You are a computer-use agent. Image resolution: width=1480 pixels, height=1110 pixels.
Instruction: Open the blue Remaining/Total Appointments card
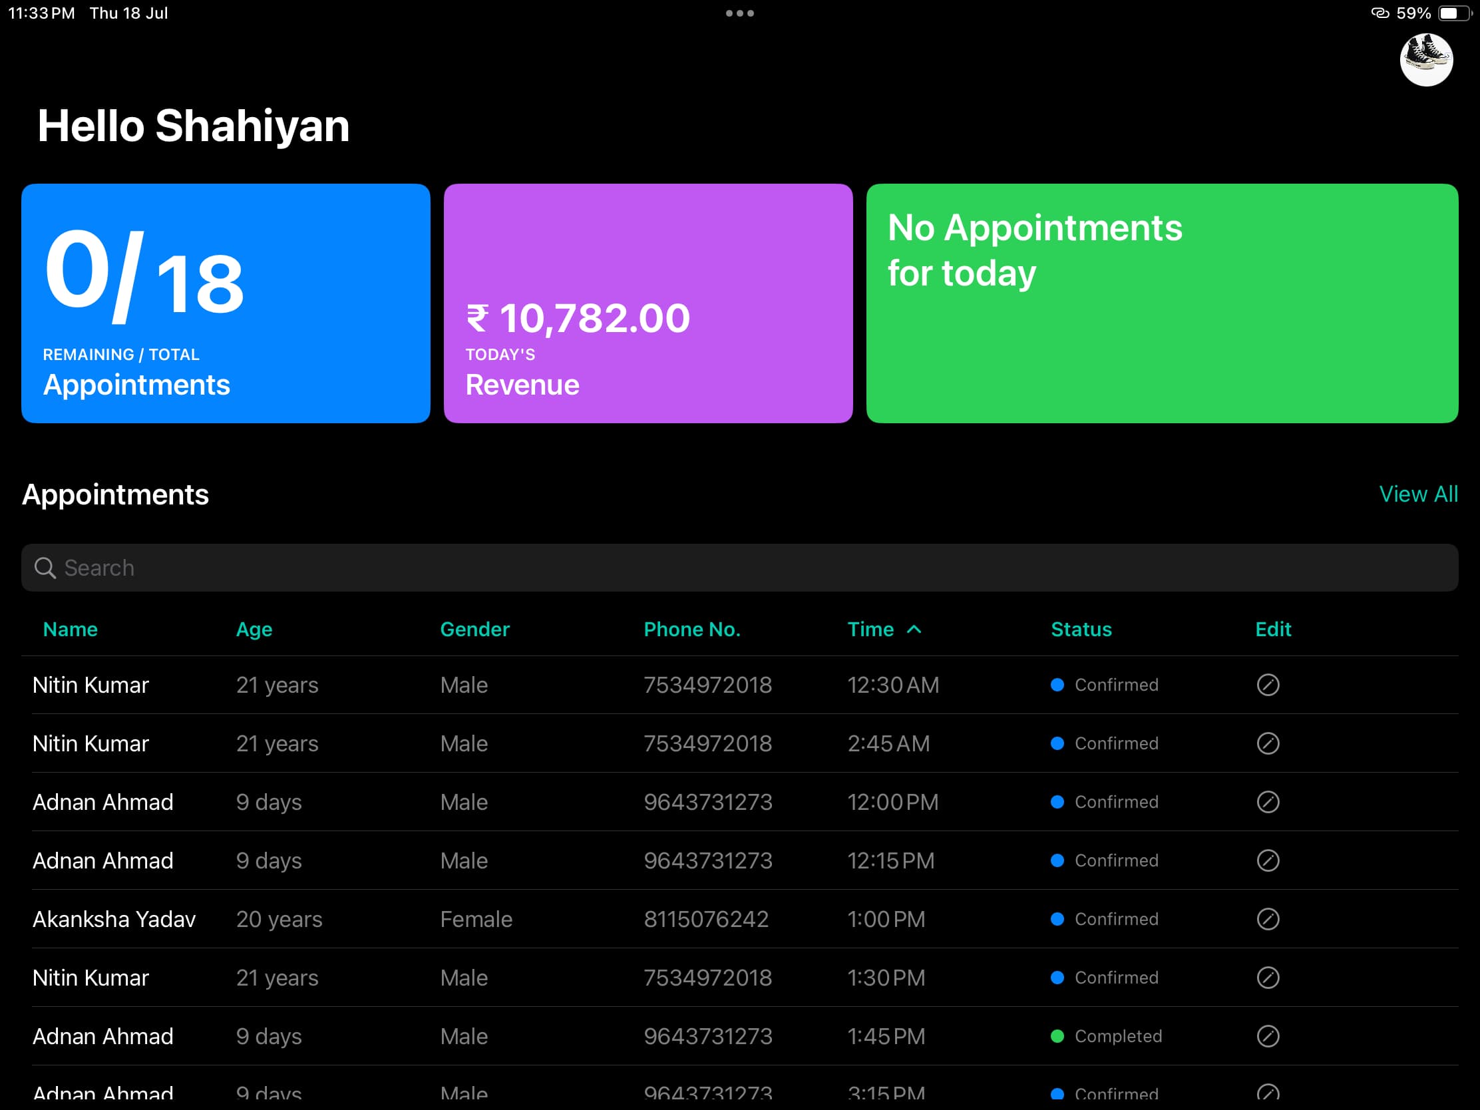(x=226, y=303)
